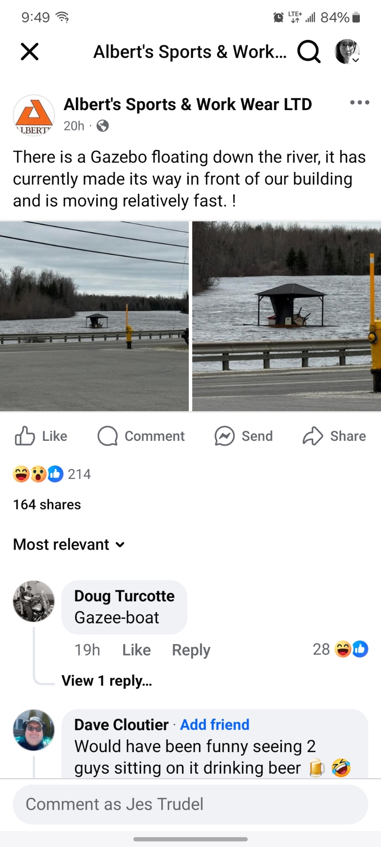The height and width of the screenshot is (847, 381).
Task: Click the public globe audience icon
Action: (102, 126)
